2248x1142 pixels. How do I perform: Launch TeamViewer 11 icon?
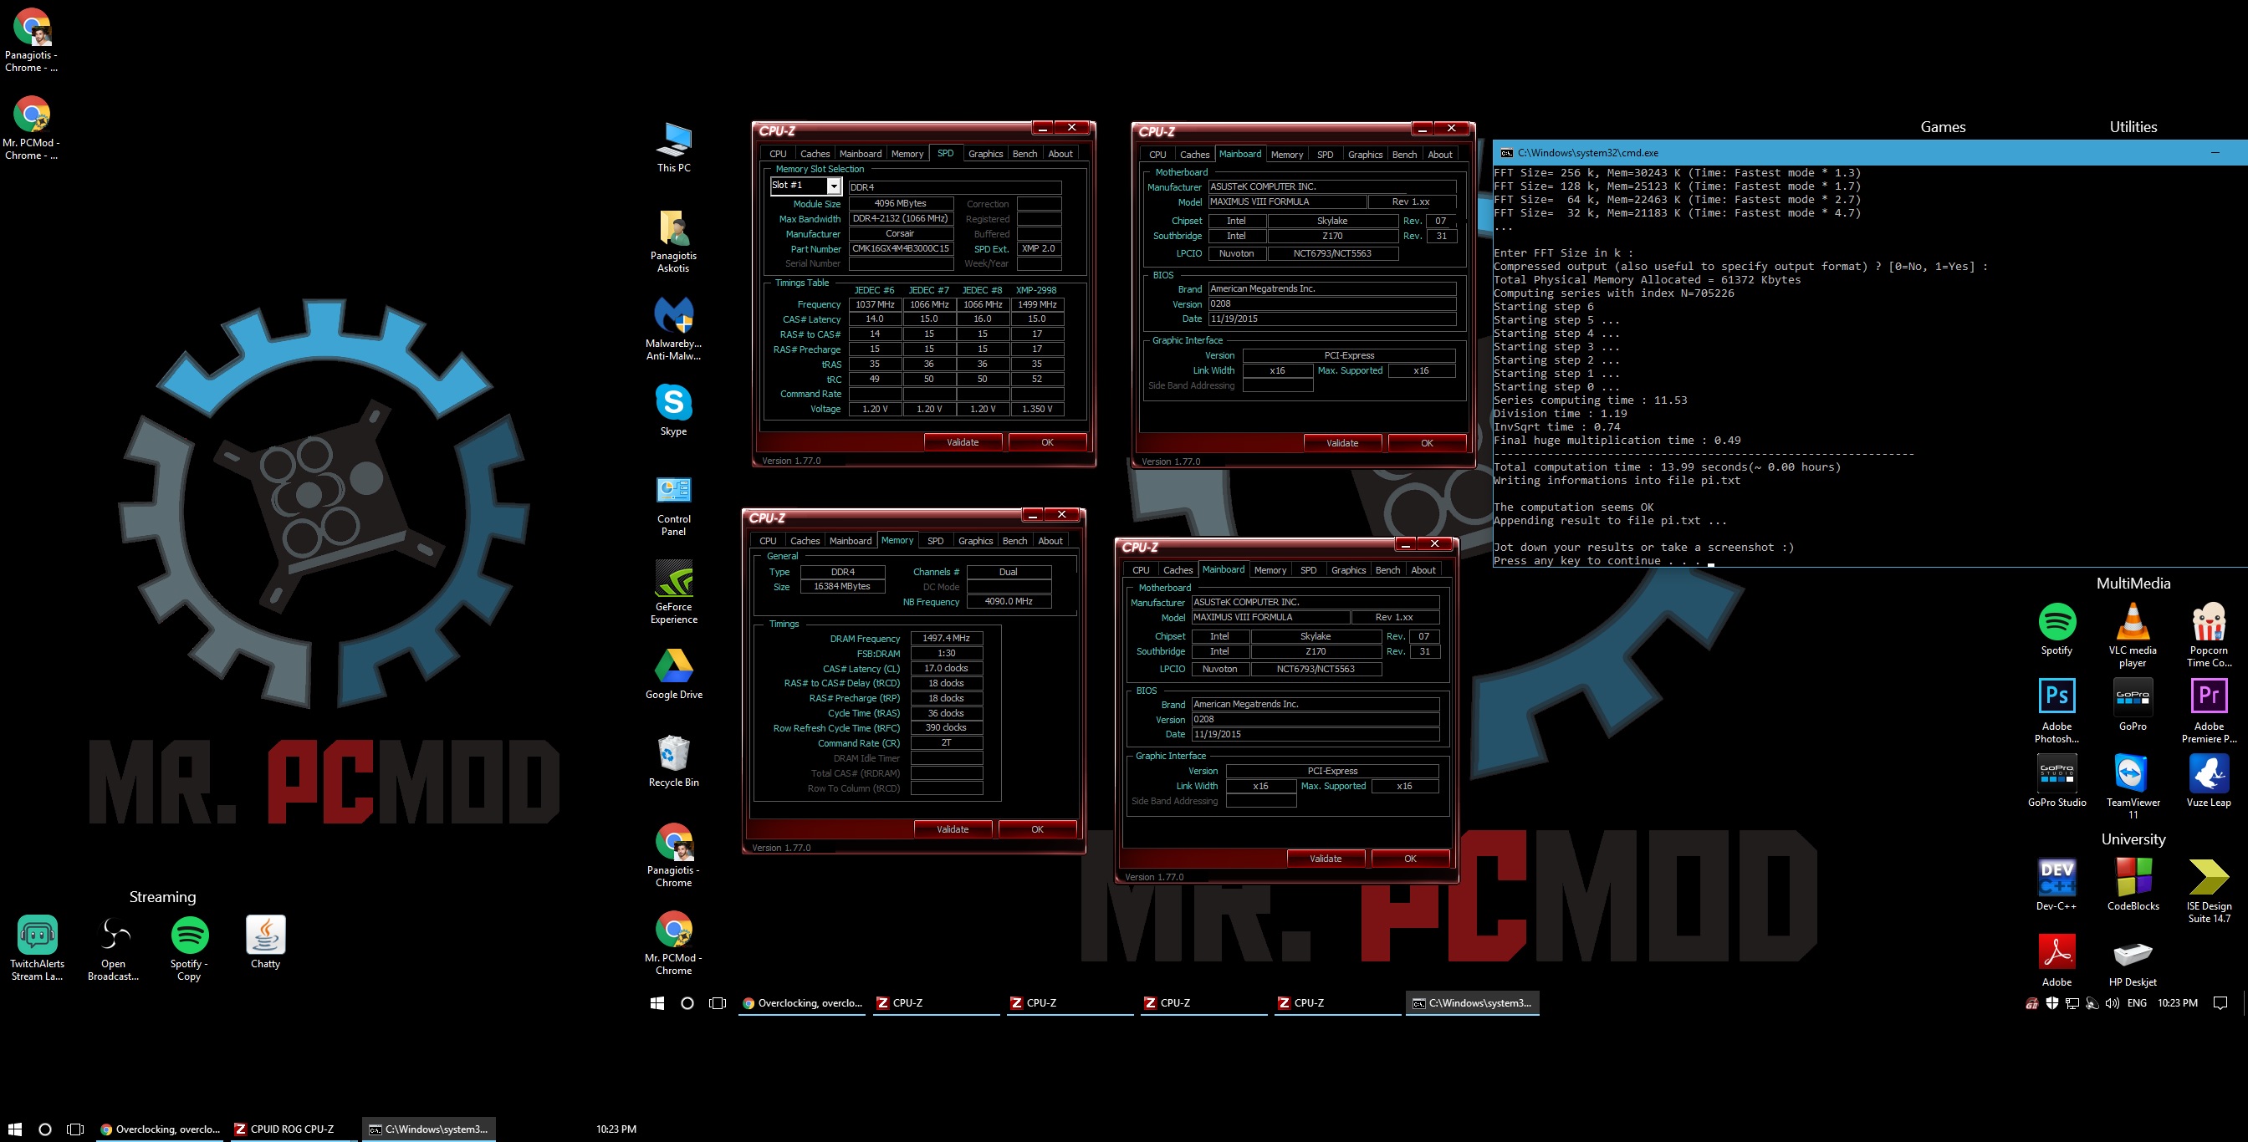pyautogui.click(x=2133, y=787)
